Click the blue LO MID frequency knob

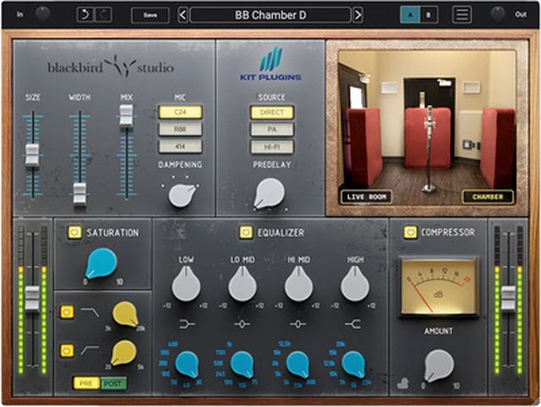[x=243, y=365]
